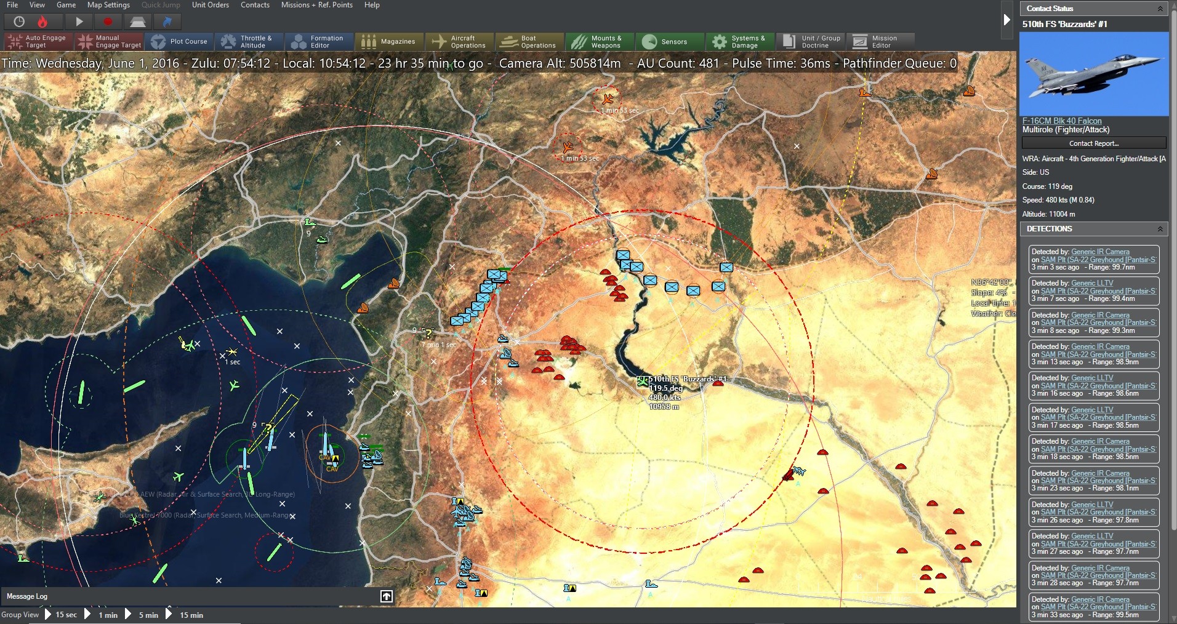Screen dimensions: 1177x624
Task: Open the Formation Editor
Action: click(318, 41)
